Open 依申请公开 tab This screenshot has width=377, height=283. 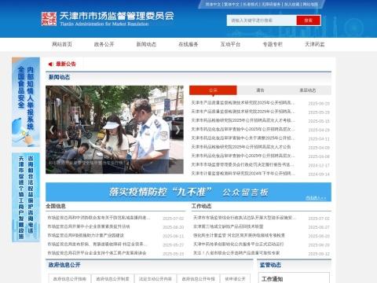pyautogui.click(x=235, y=279)
